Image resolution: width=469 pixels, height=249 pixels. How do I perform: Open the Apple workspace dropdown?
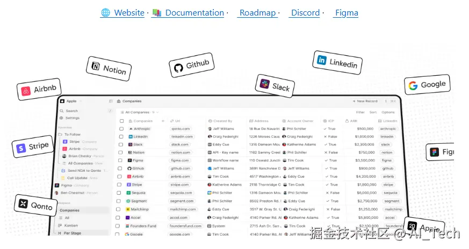pos(71,101)
